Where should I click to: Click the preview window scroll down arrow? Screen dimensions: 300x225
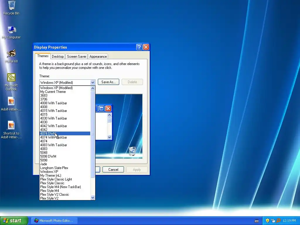tap(110, 137)
